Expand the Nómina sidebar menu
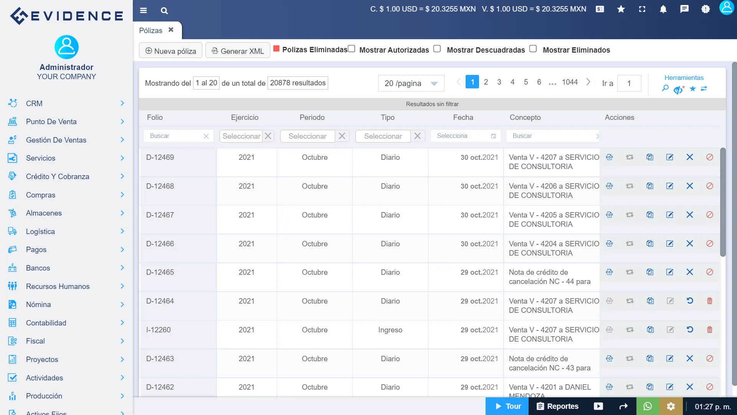The height and width of the screenshot is (415, 737). (x=67, y=304)
